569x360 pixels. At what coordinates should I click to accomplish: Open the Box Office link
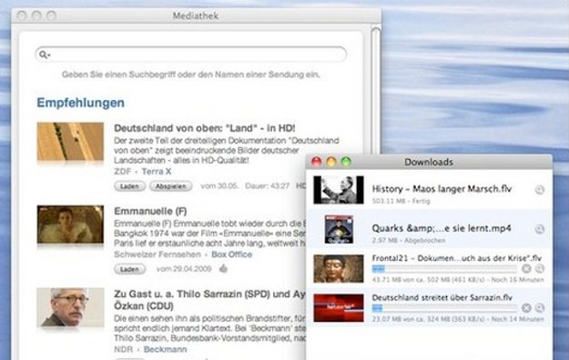(x=231, y=255)
